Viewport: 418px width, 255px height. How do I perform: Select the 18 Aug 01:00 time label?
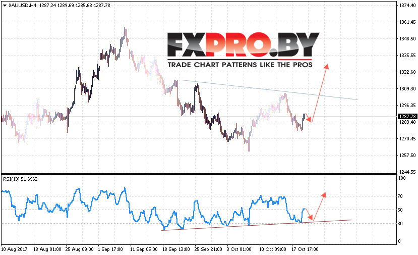click(x=47, y=249)
